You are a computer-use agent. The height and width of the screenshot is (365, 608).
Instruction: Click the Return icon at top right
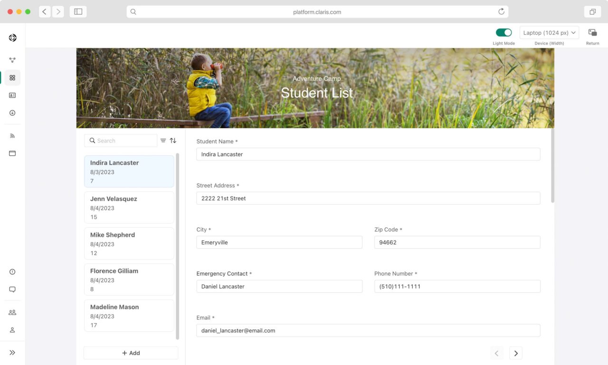click(592, 32)
